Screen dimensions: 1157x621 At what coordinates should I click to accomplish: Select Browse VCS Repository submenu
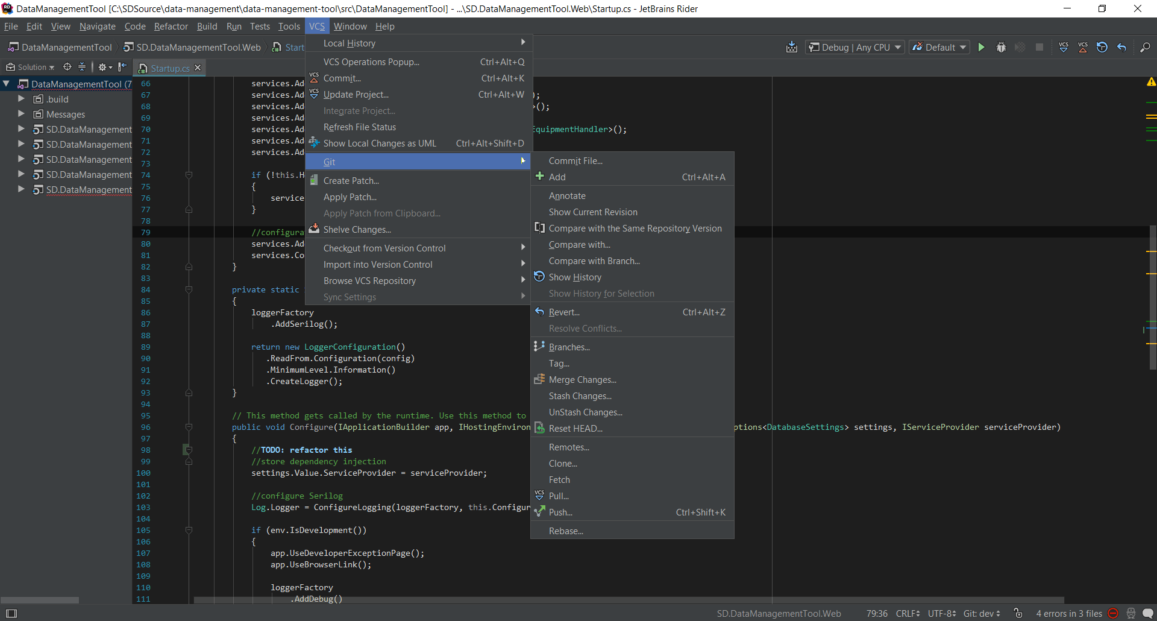pos(418,281)
